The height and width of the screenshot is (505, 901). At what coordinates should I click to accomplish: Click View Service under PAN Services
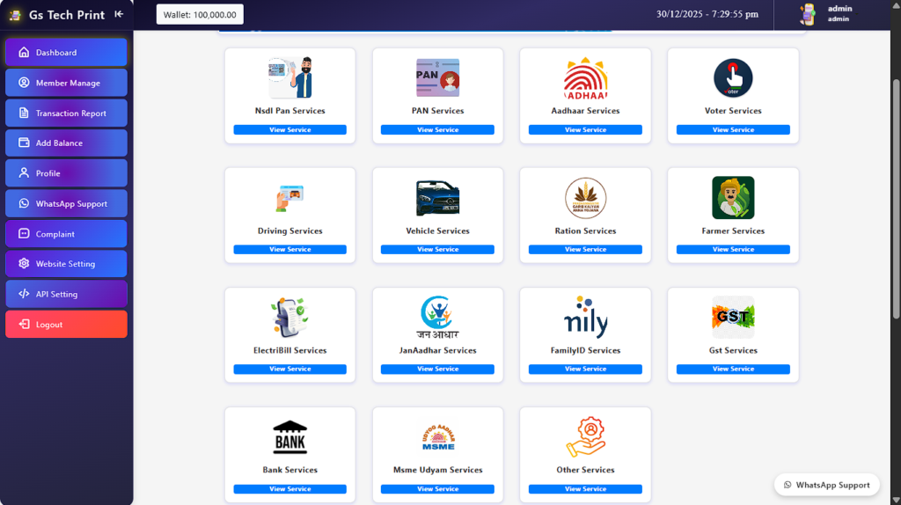(437, 130)
